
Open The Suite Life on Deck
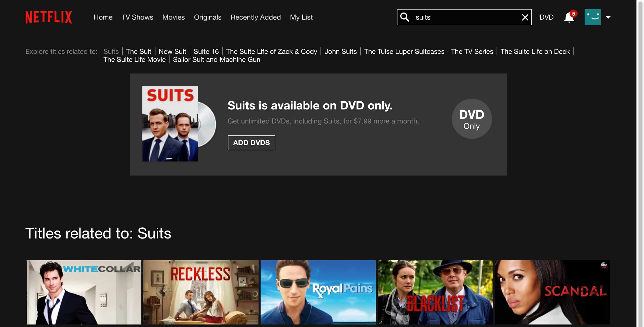pos(535,51)
